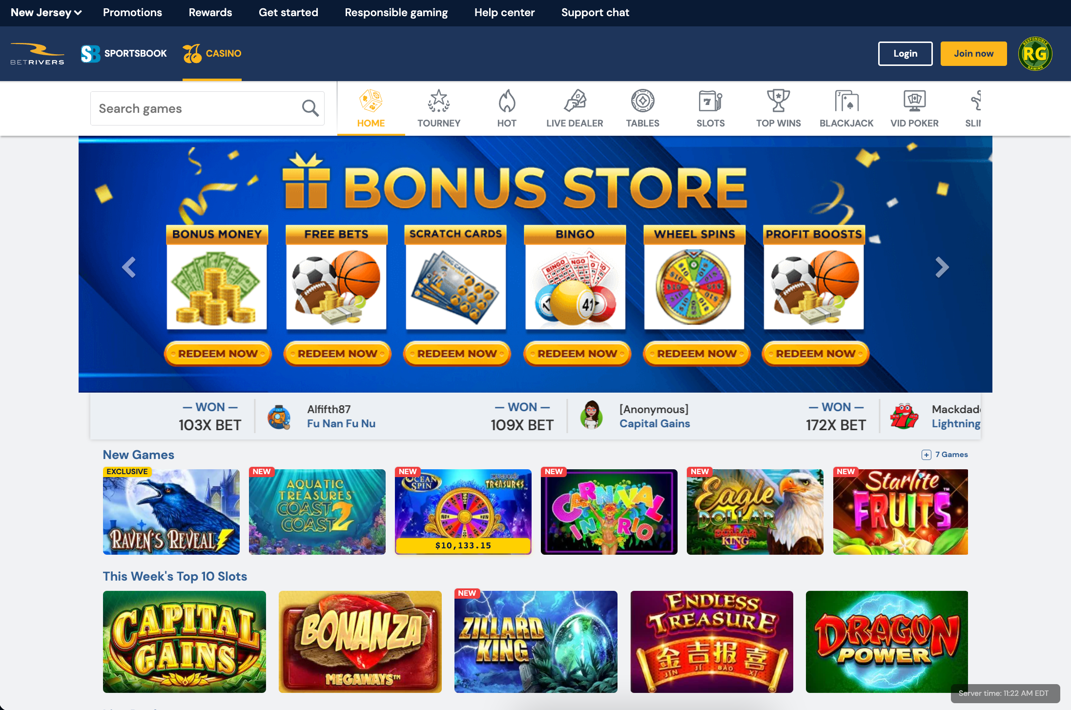Open the Vid Poker category
The height and width of the screenshot is (710, 1071).
coord(914,108)
